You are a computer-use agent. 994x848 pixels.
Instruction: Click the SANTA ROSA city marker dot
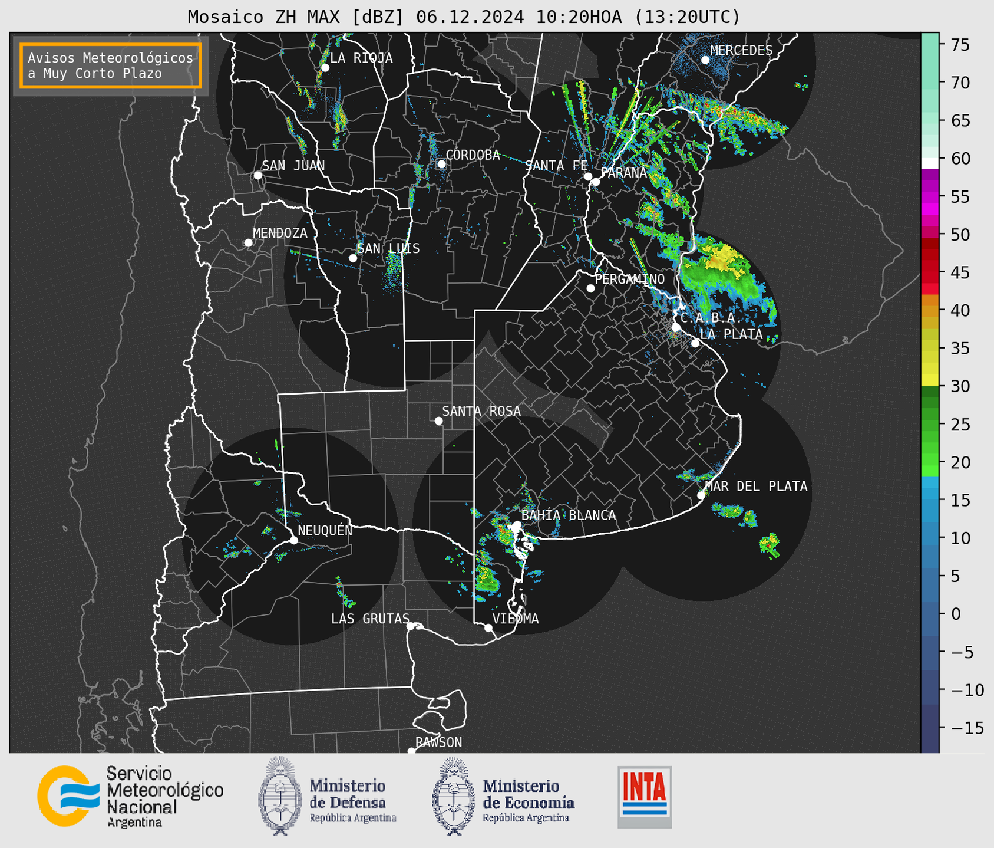[438, 420]
